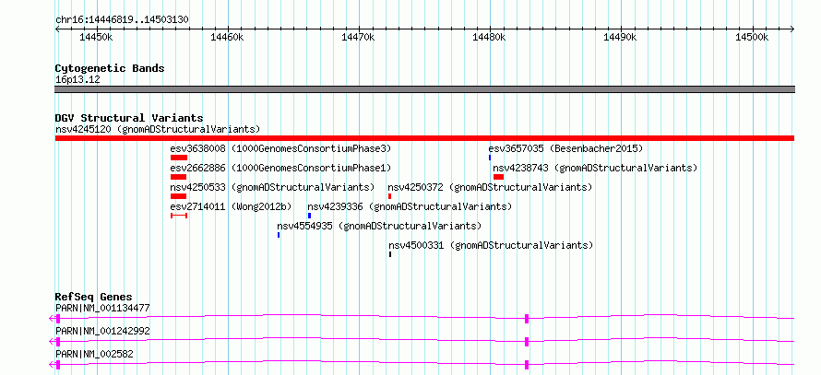Open the nsv4554935 gnomAD variant label
This screenshot has height=375, width=821.
[379, 226]
